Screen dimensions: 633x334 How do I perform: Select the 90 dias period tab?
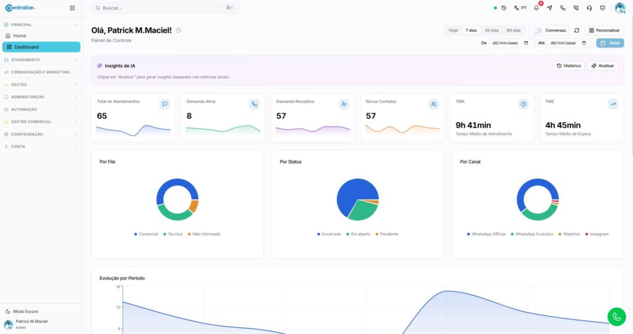[514, 30]
